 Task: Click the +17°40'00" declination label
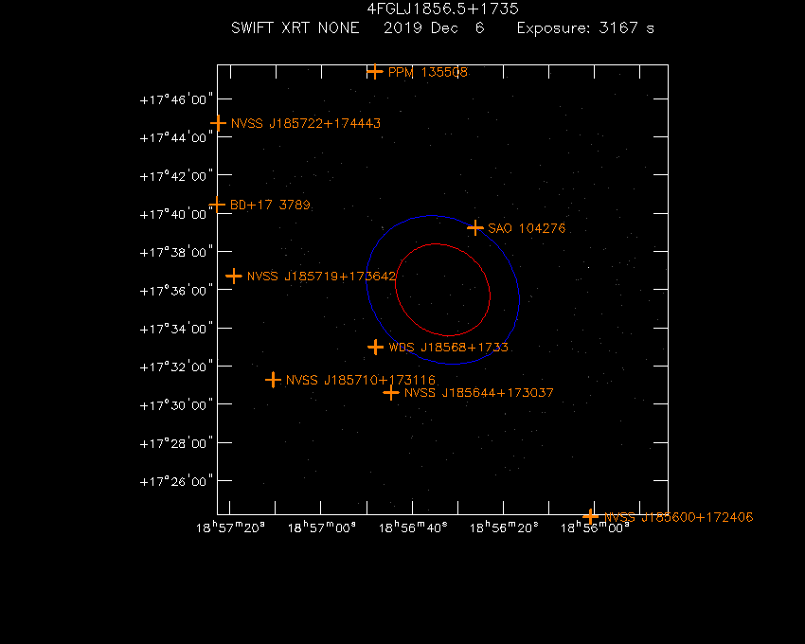(176, 215)
